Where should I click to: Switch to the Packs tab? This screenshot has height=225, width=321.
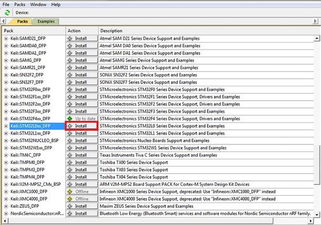coord(22,21)
